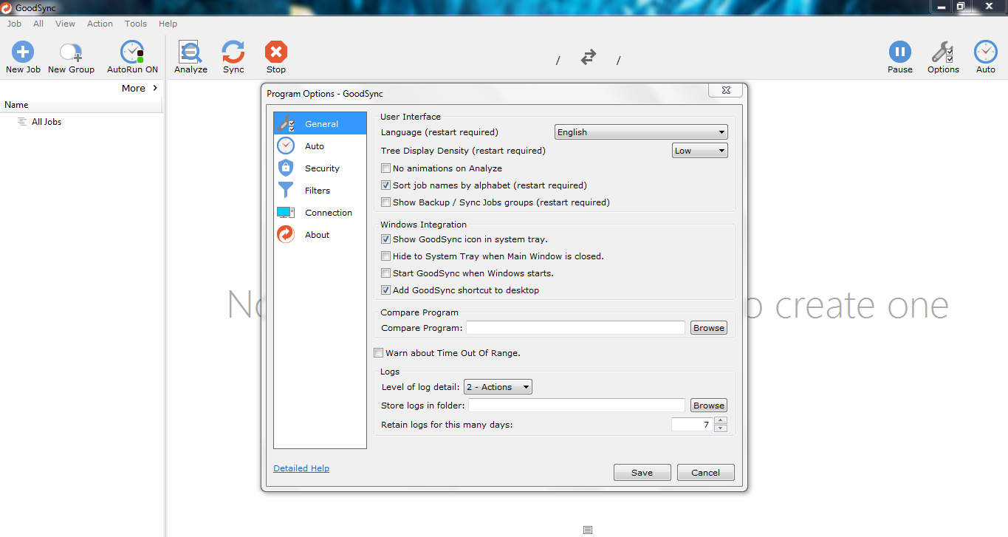Viewport: 1008px width, 537px height.
Task: Click Browse next to Compare Program
Action: click(x=709, y=328)
